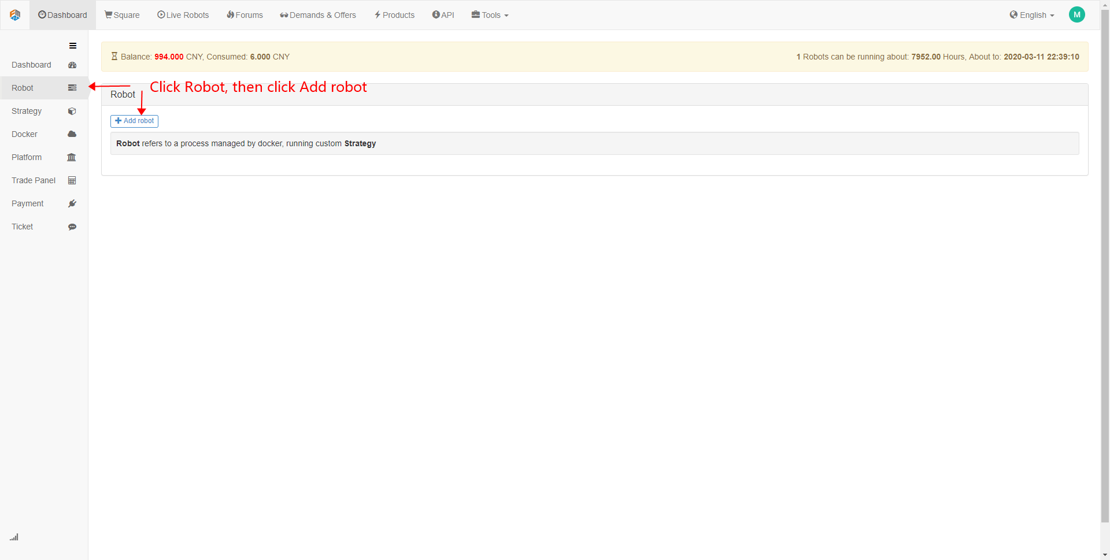Go to Live Robots page
This screenshot has height=560, width=1110.
pyautogui.click(x=183, y=15)
